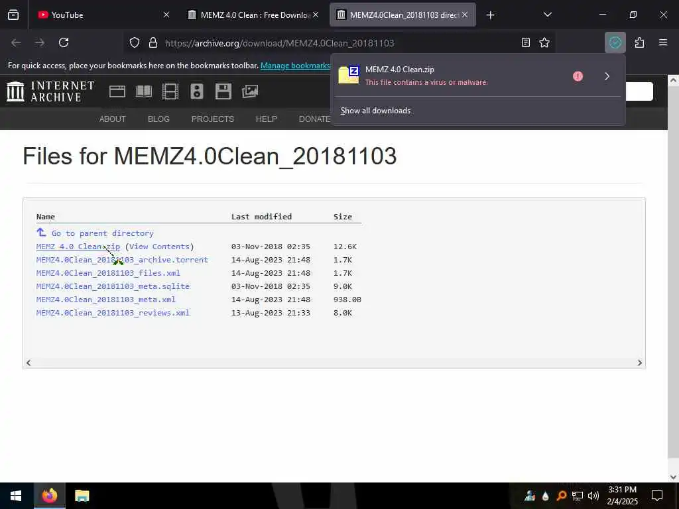Expand download details chevron arrow
The width and height of the screenshot is (679, 509).
[x=607, y=76]
